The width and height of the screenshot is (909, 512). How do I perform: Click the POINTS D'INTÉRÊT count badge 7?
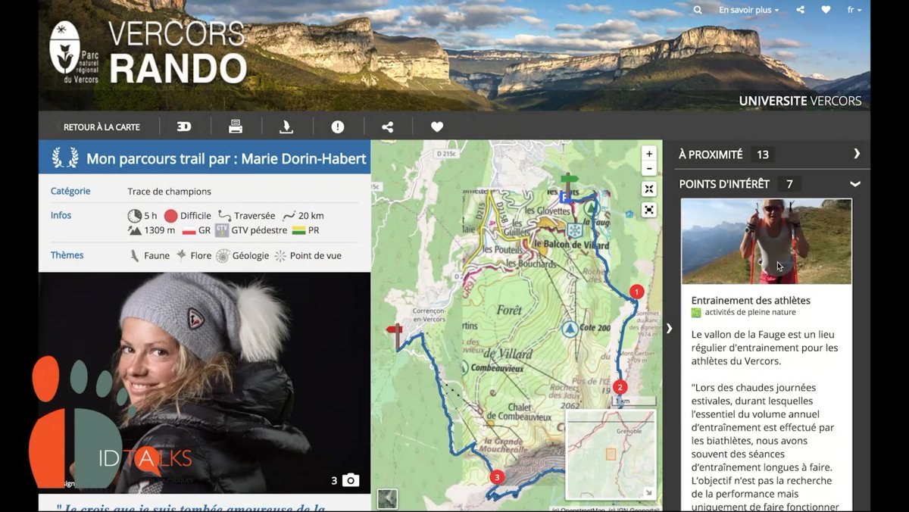(x=789, y=184)
